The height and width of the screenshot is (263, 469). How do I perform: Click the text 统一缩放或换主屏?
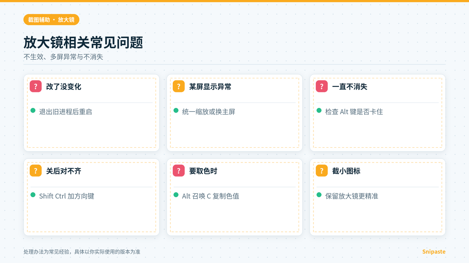209,112
